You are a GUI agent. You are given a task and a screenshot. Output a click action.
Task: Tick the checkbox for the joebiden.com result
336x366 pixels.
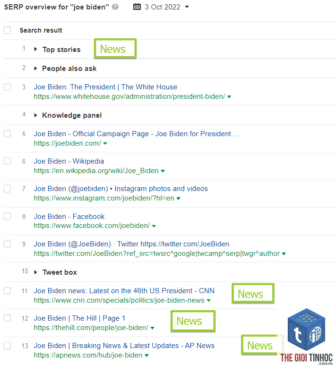(x=8, y=133)
